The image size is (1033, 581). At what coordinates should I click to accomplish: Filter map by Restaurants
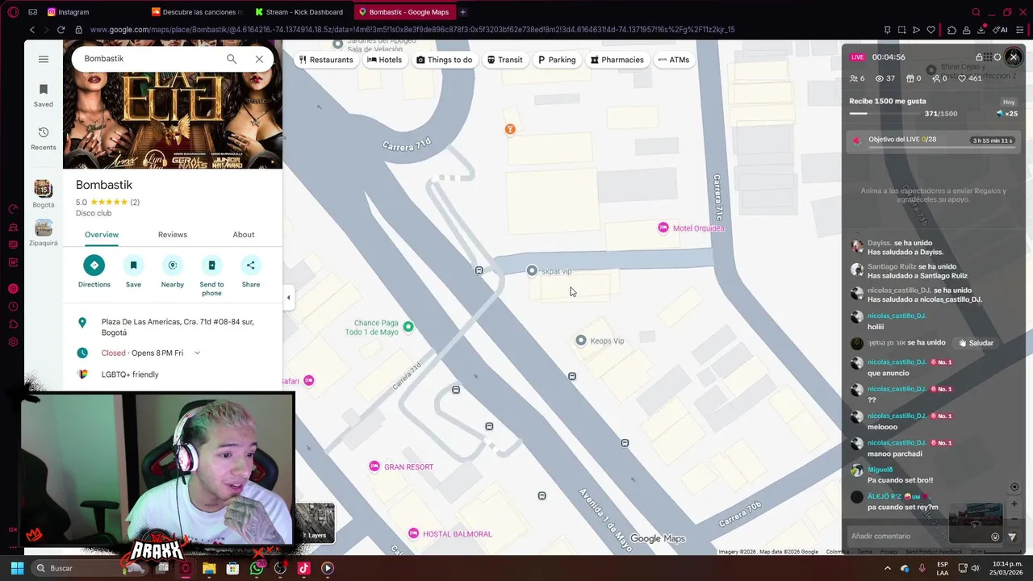click(326, 60)
